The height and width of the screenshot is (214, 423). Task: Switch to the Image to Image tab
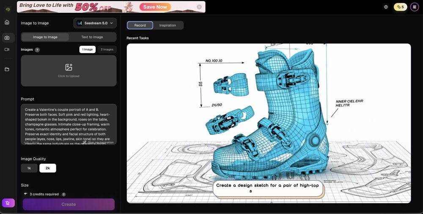(x=45, y=37)
